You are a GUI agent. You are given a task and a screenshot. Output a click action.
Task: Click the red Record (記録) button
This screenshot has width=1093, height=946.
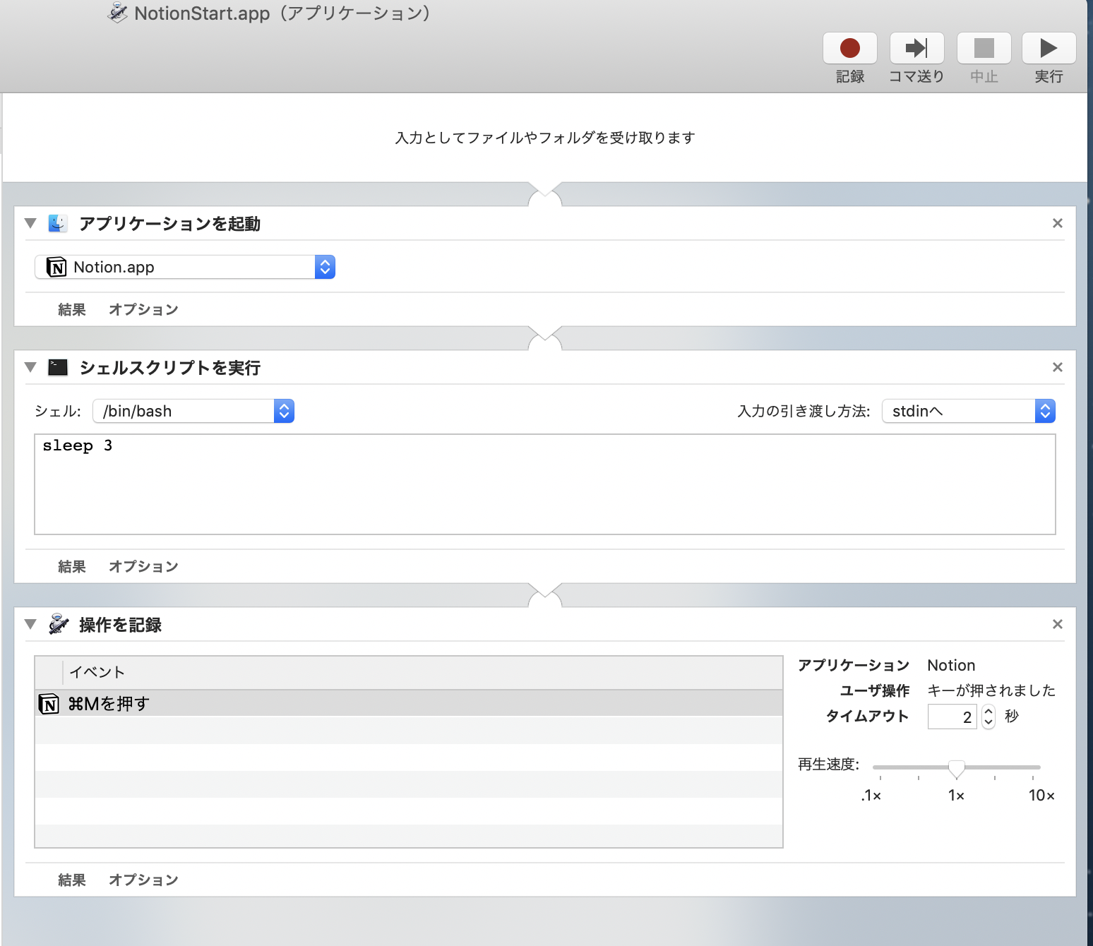point(849,48)
